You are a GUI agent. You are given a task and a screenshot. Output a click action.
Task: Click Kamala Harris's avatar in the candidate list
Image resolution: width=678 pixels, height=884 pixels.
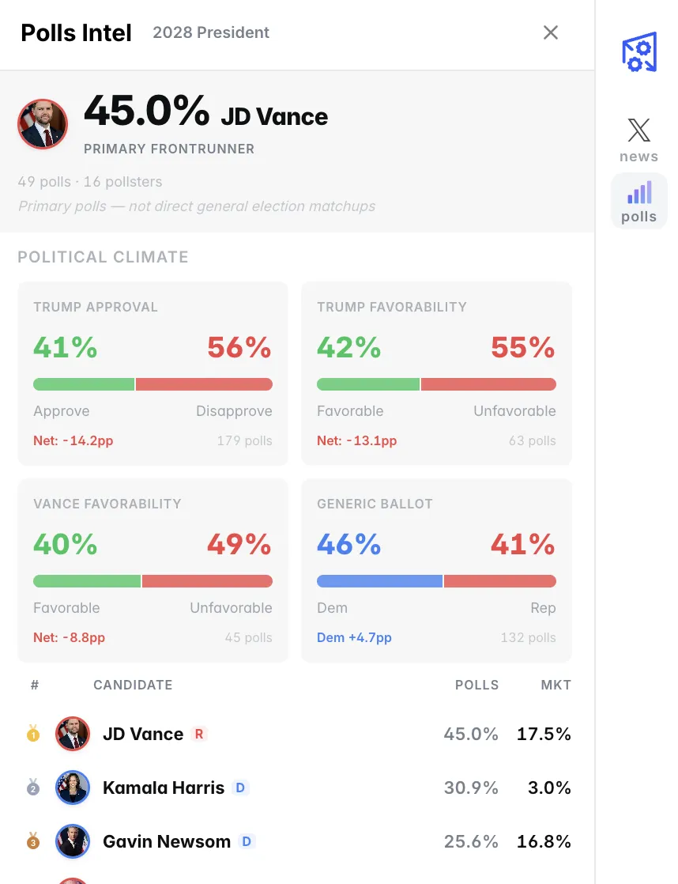(x=72, y=788)
